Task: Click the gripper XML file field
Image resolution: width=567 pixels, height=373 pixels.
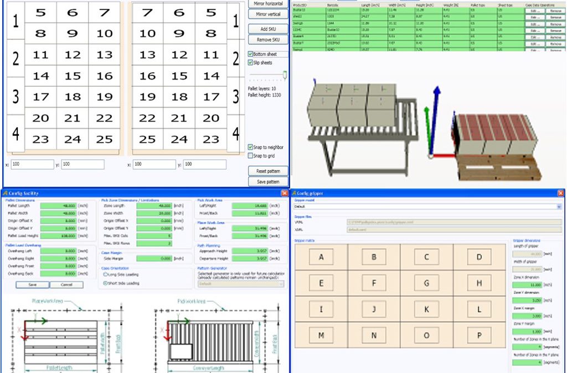Action: (454, 229)
